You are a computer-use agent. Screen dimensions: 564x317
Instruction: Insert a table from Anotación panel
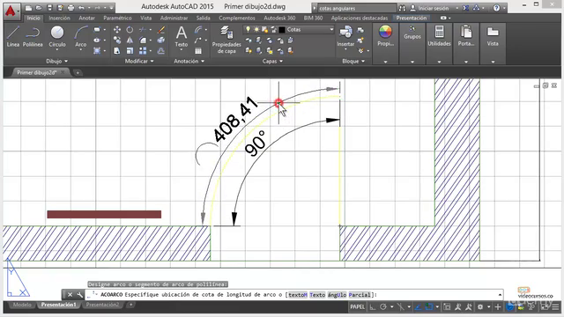click(x=198, y=51)
